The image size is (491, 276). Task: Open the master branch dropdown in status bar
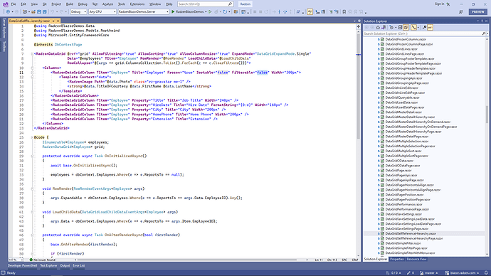click(x=428, y=272)
